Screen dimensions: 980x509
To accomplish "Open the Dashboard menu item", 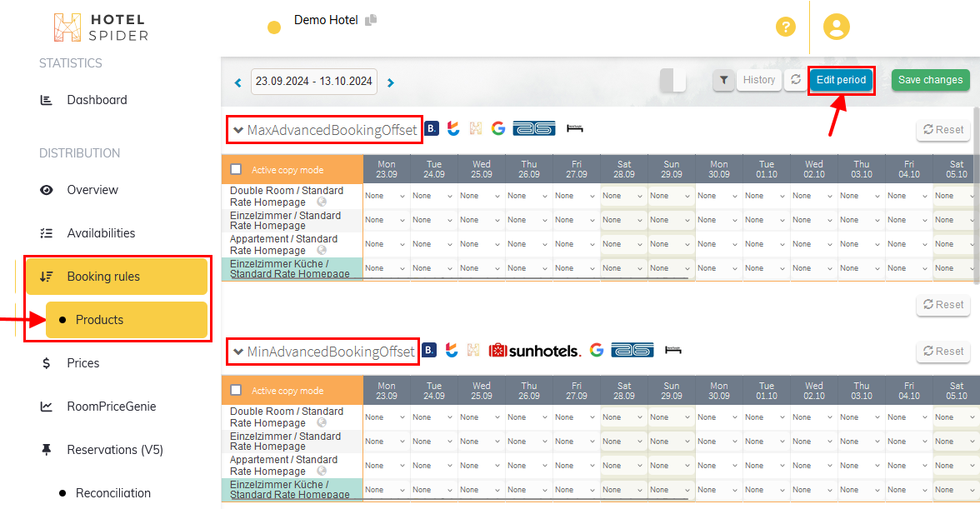I will (x=97, y=100).
